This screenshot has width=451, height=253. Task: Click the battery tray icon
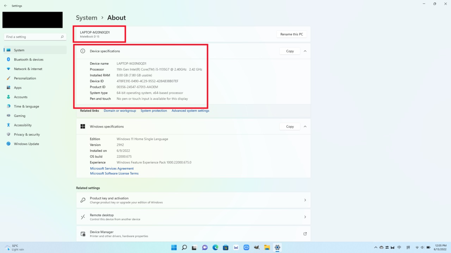pyautogui.click(x=428, y=247)
